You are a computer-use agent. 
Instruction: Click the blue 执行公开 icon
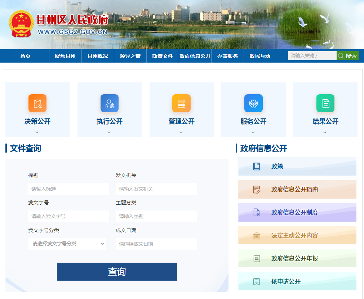click(x=109, y=103)
